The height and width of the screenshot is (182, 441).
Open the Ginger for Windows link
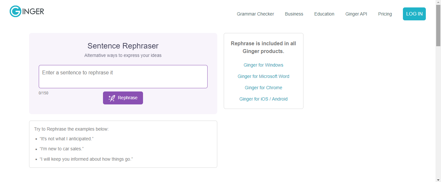263,65
